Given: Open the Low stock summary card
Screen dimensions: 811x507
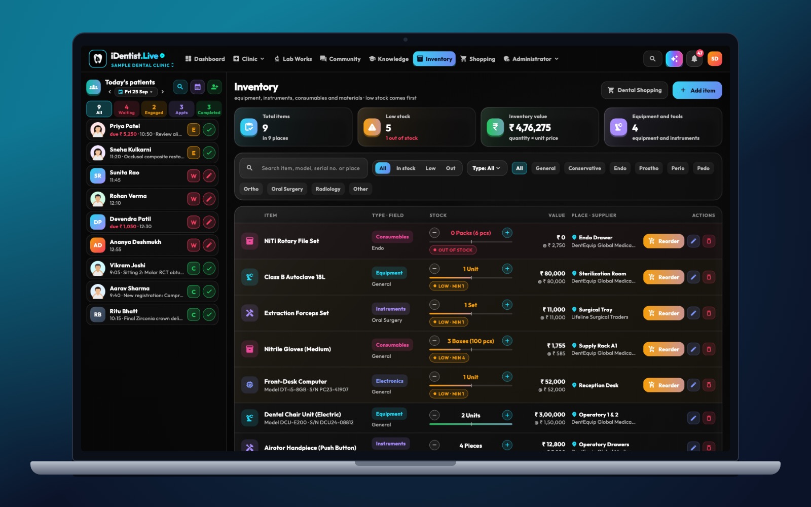Looking at the screenshot, I should (417, 127).
